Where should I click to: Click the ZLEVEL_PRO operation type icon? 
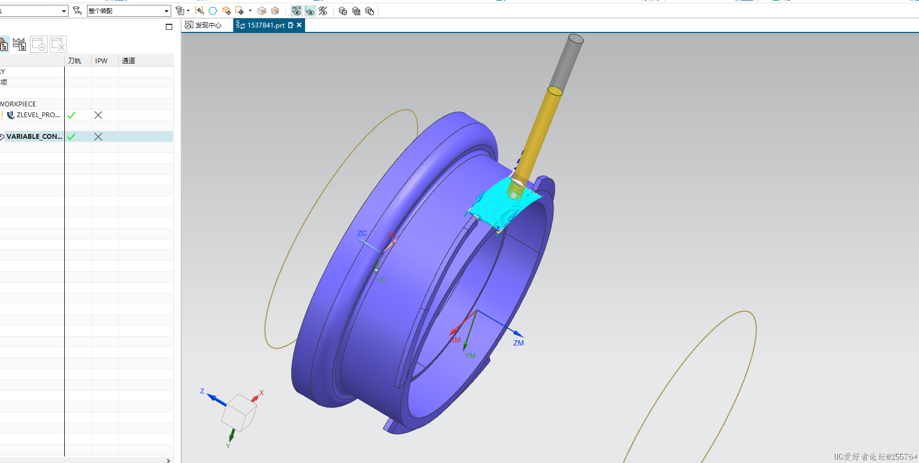pyautogui.click(x=10, y=115)
